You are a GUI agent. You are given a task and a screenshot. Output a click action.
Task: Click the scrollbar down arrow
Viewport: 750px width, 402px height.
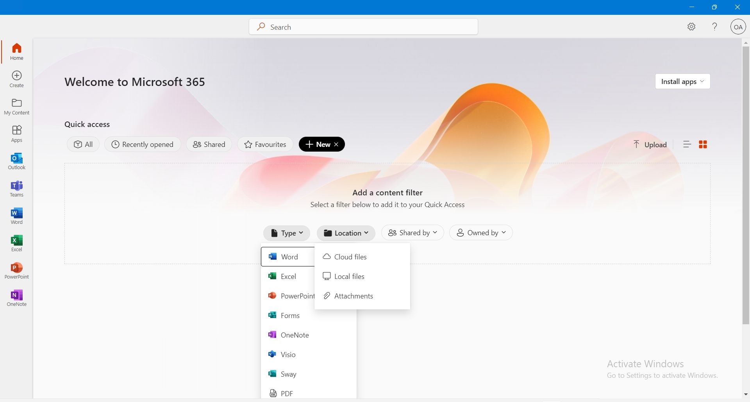746,395
